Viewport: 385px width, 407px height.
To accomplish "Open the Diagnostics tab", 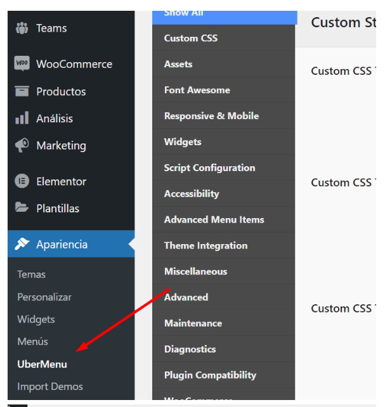I will (223, 349).
